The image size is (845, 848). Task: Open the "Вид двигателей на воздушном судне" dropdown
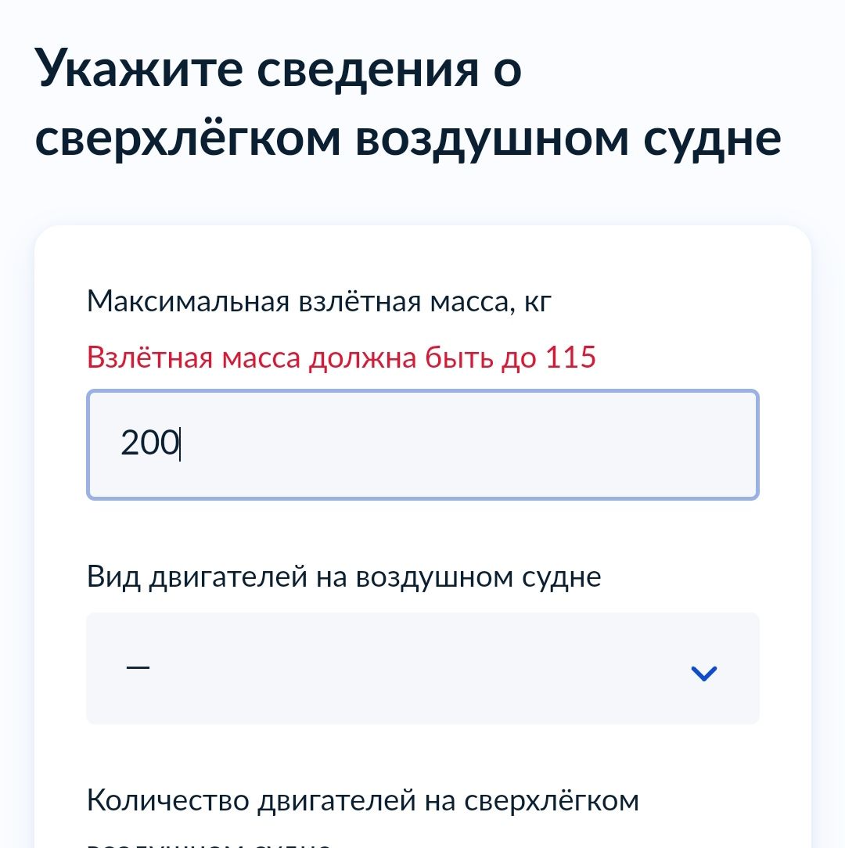coord(422,668)
